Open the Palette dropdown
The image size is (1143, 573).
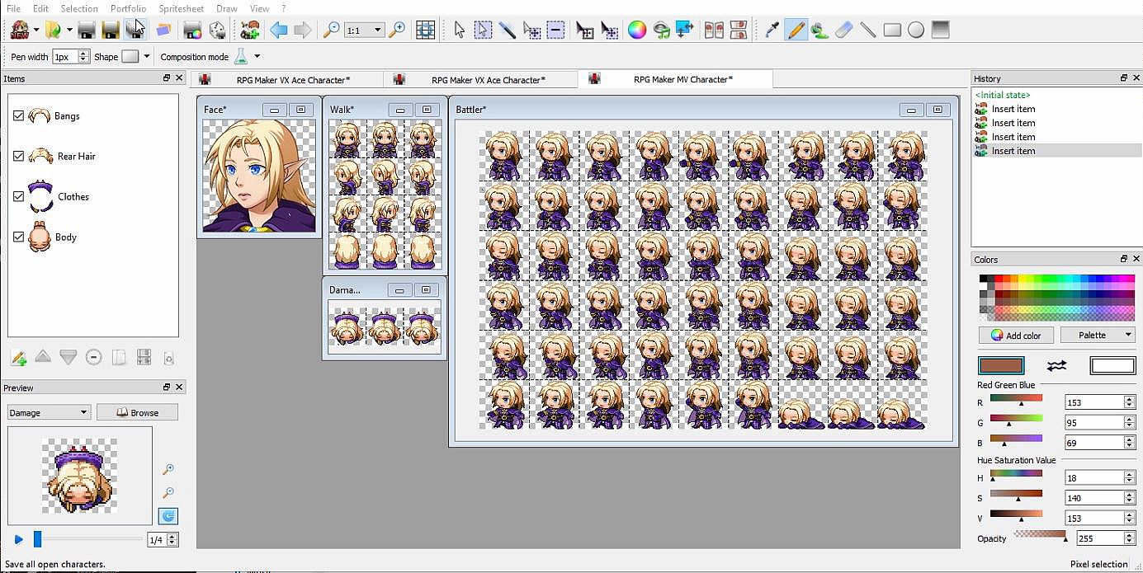pos(1098,335)
